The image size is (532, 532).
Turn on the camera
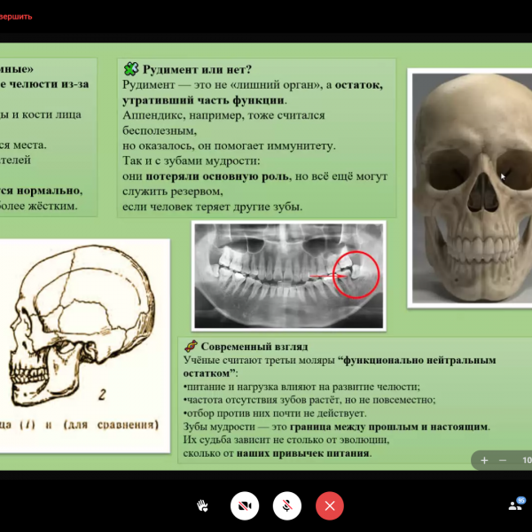tap(244, 505)
